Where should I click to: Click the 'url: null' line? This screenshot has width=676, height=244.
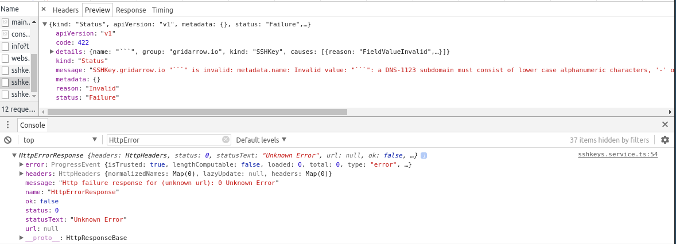click(42, 229)
